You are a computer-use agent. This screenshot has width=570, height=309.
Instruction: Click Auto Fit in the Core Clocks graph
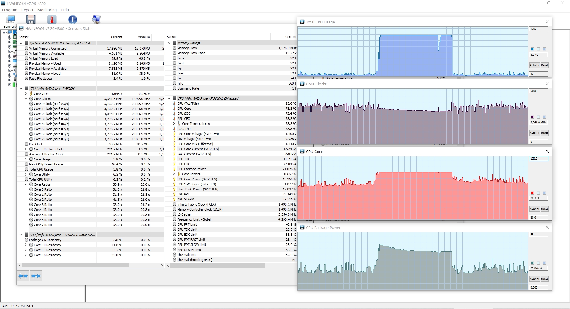click(x=534, y=133)
